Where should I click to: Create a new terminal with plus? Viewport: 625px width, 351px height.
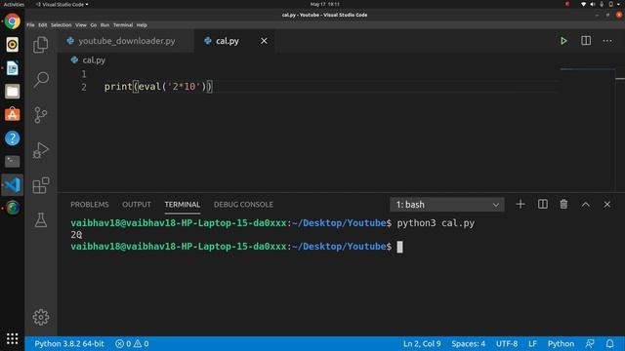[521, 204]
